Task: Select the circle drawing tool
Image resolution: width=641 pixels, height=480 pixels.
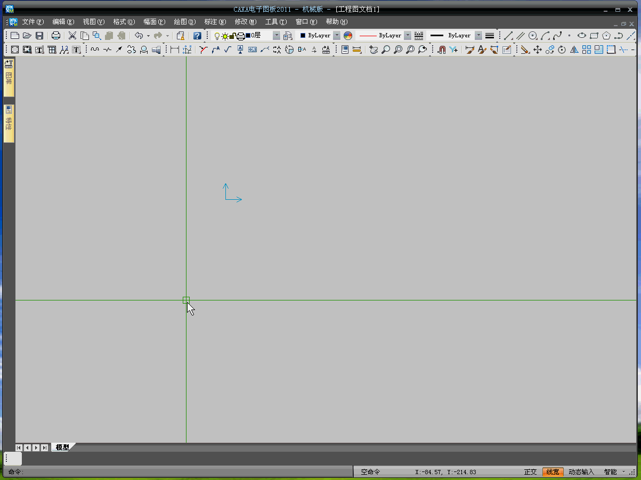Action: pos(532,36)
